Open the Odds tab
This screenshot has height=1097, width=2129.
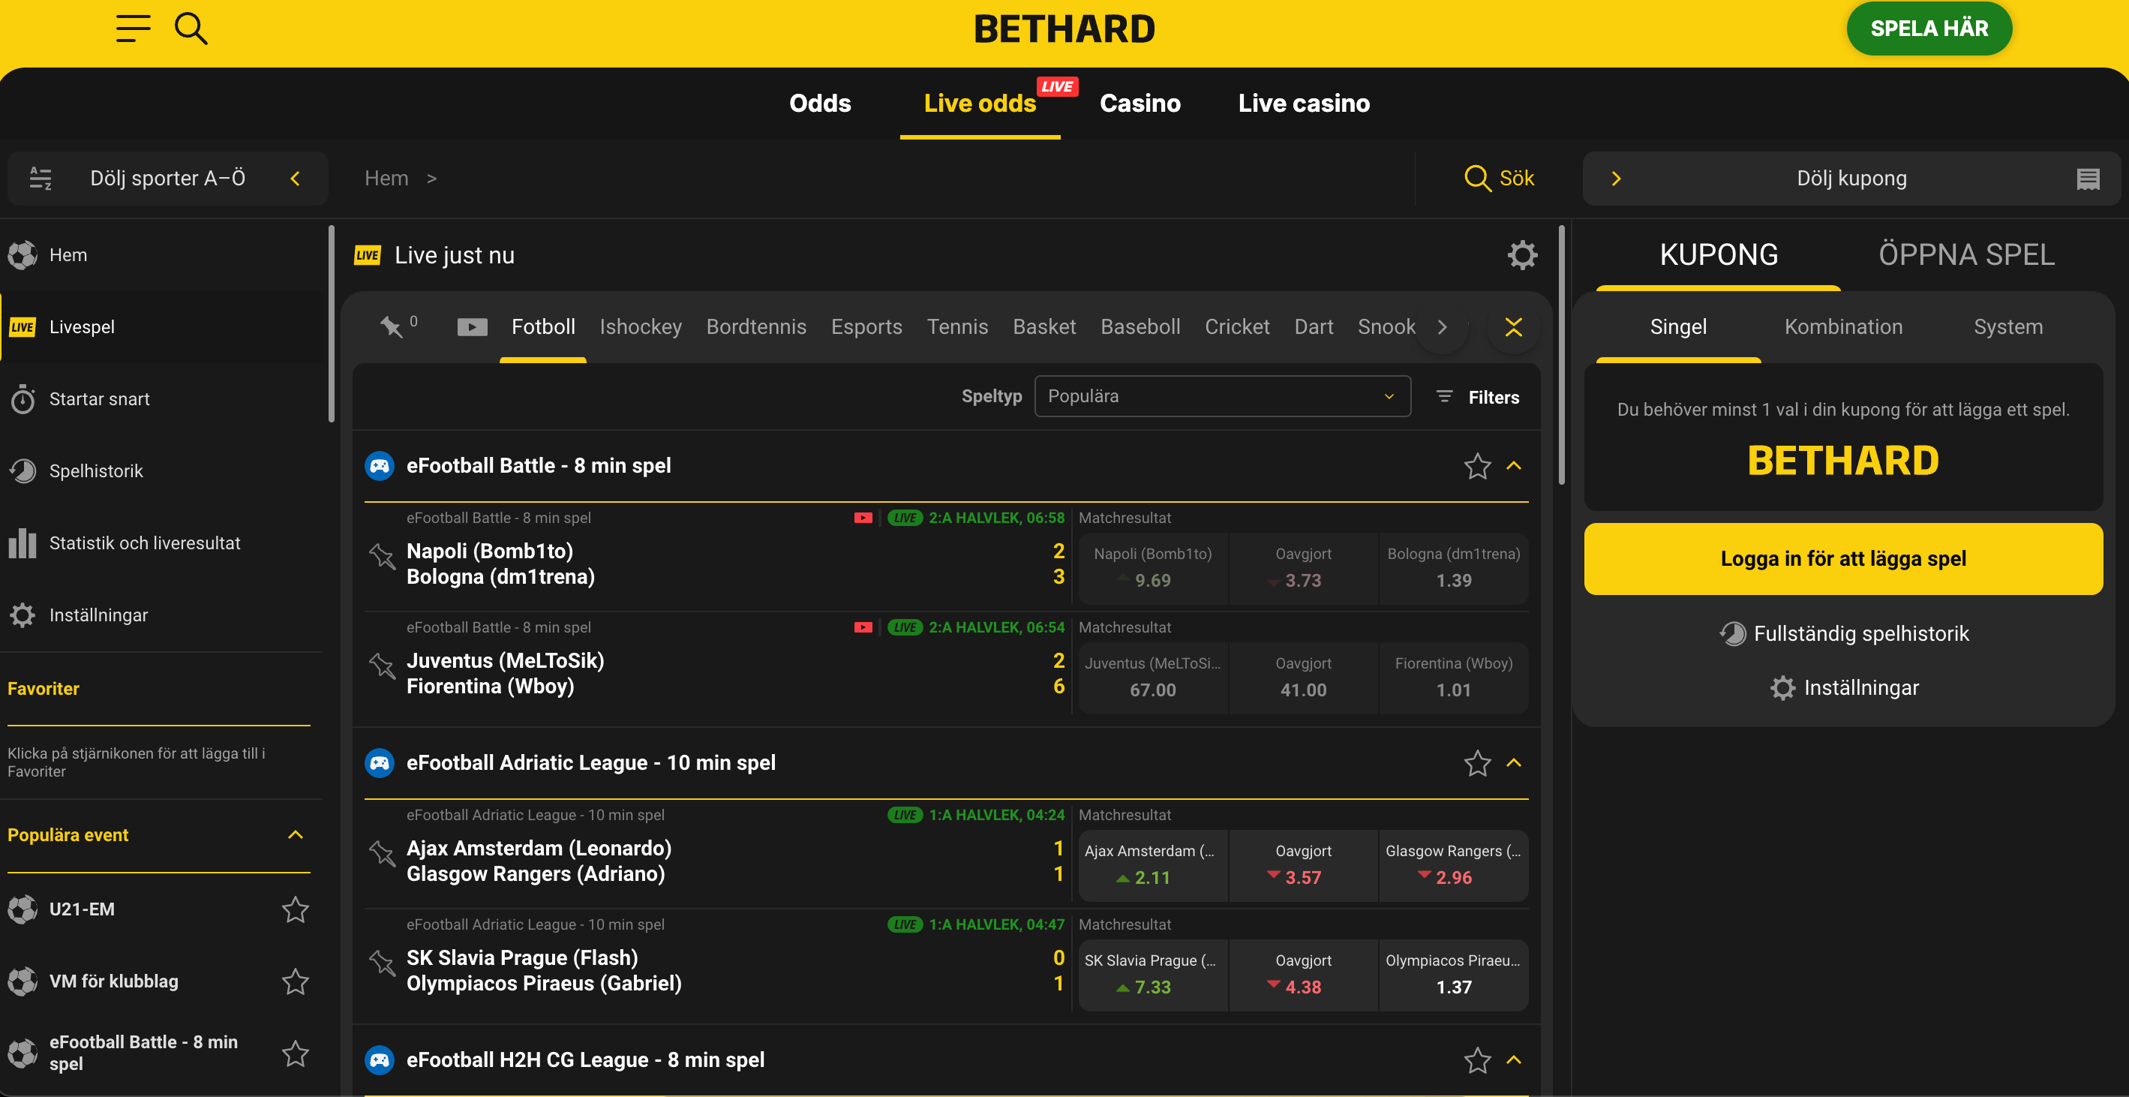[820, 104]
